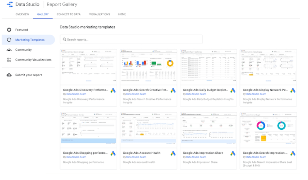Open Data Studio Team link under Daily Budget Depletion

[x=196, y=94]
